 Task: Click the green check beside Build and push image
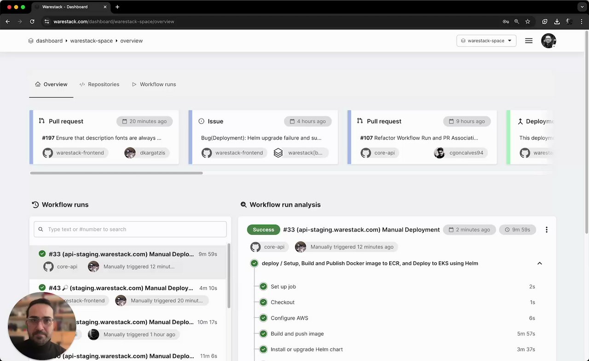pos(263,334)
